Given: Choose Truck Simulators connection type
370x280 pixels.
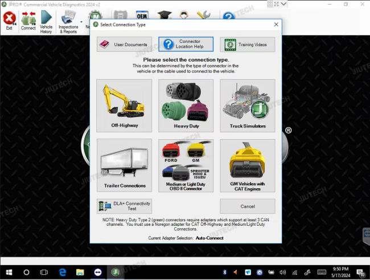Looking at the screenshot, I should pos(247,105).
